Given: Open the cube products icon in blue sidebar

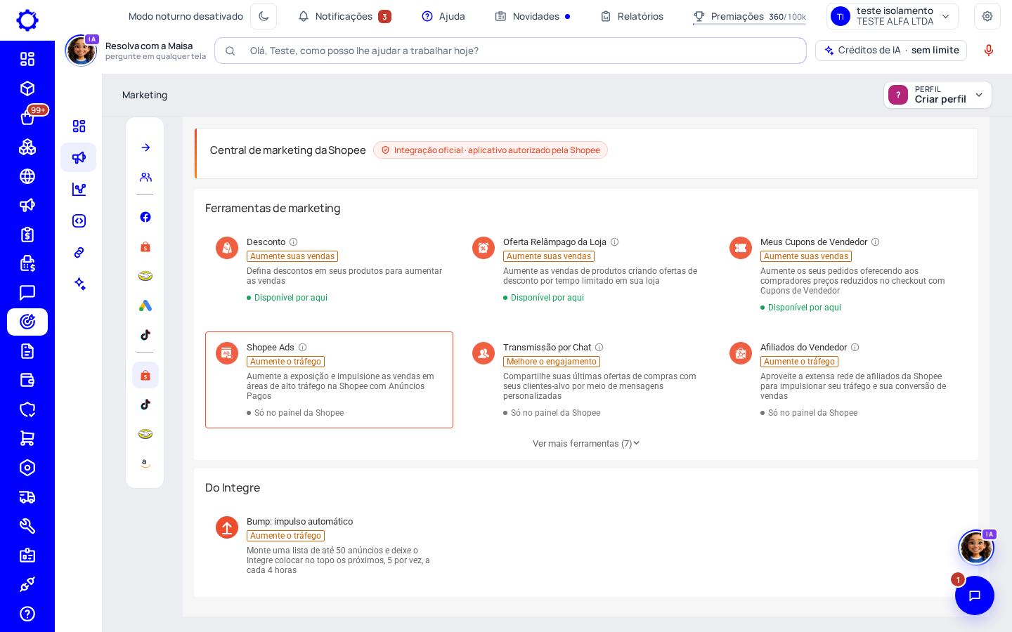Looking at the screenshot, I should [x=27, y=88].
